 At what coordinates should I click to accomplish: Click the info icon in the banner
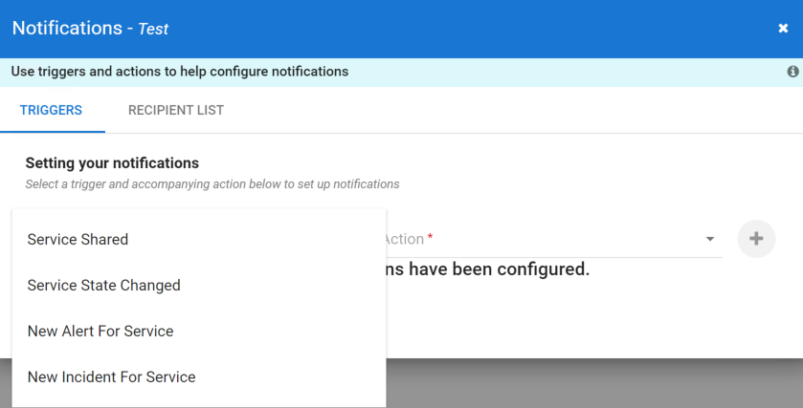[x=792, y=72]
